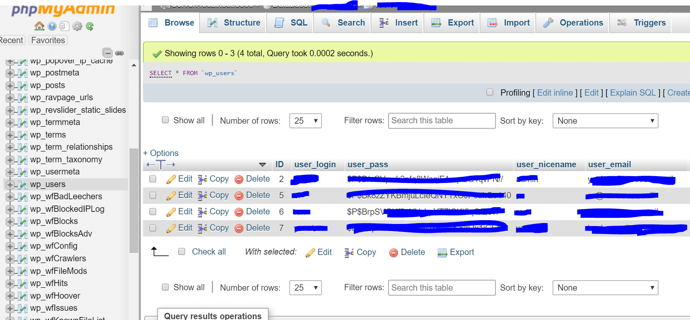This screenshot has height=320, width=690.
Task: Expand the + Options section
Action: 161,153
